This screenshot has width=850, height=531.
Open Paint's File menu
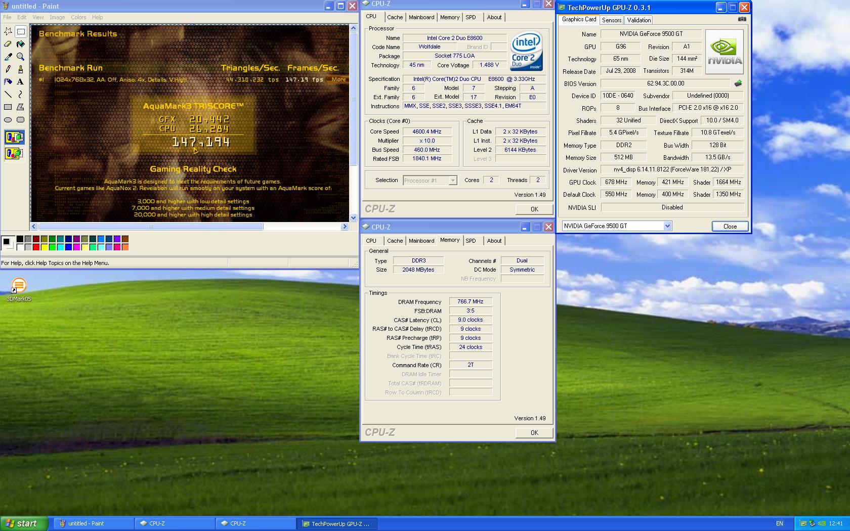pyautogui.click(x=7, y=17)
